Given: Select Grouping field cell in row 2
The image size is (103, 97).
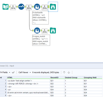Looking at the screenshot, I should tap(93, 84).
